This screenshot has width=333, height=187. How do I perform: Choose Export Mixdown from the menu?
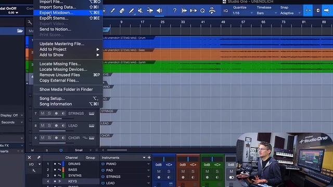[x=68, y=12]
